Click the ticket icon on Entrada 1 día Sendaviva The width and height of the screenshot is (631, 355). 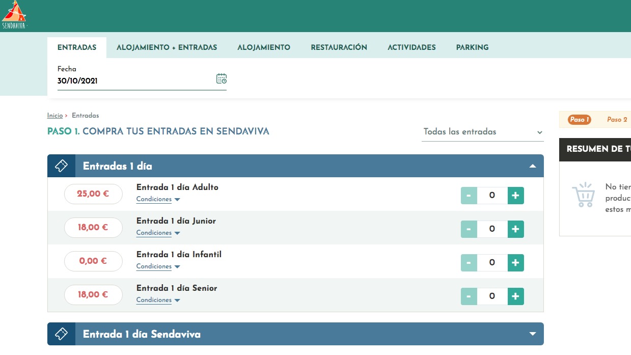(61, 334)
